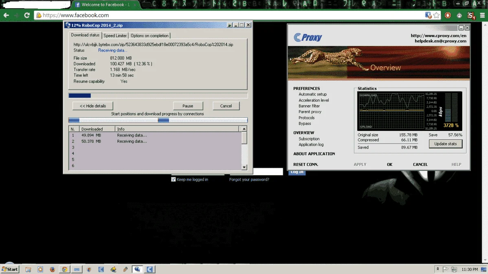Click the Downloaded column header
This screenshot has height=274, width=488.
[97, 129]
